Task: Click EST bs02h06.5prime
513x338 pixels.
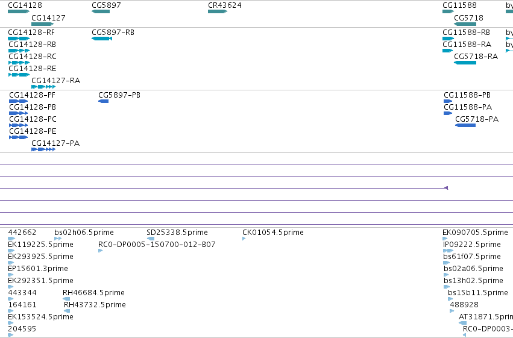Action: [58, 239]
